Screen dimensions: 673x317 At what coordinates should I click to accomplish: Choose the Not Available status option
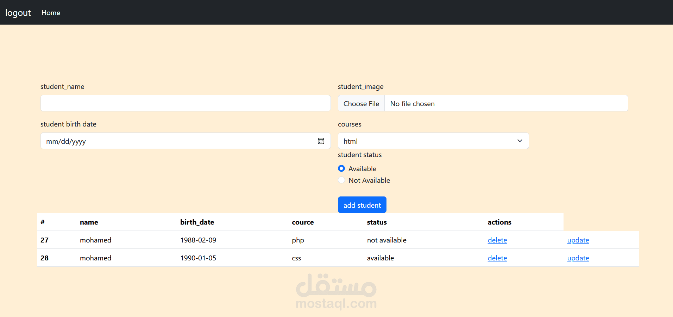click(341, 180)
